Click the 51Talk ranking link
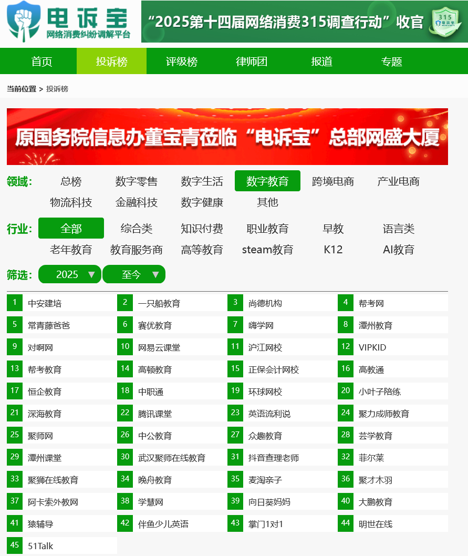468x556 pixels. point(40,547)
